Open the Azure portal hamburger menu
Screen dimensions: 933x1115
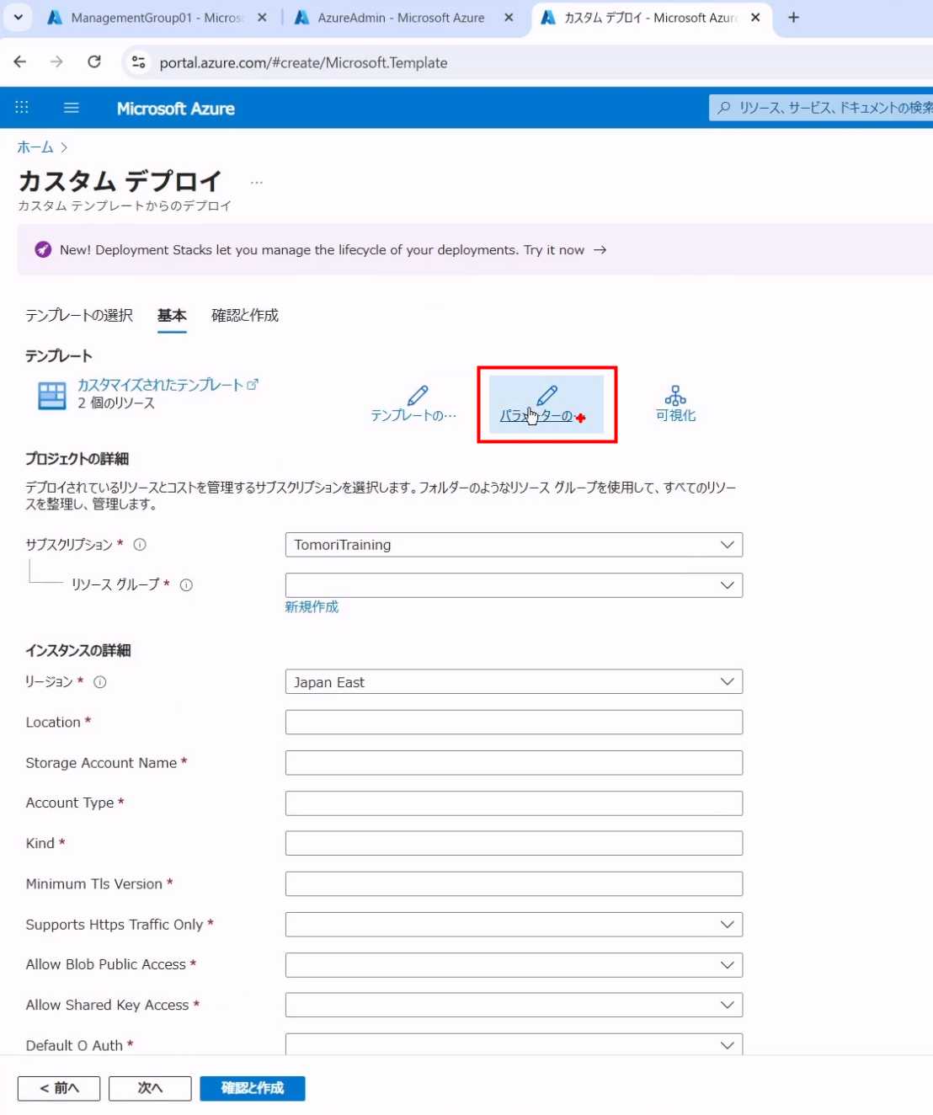[72, 108]
